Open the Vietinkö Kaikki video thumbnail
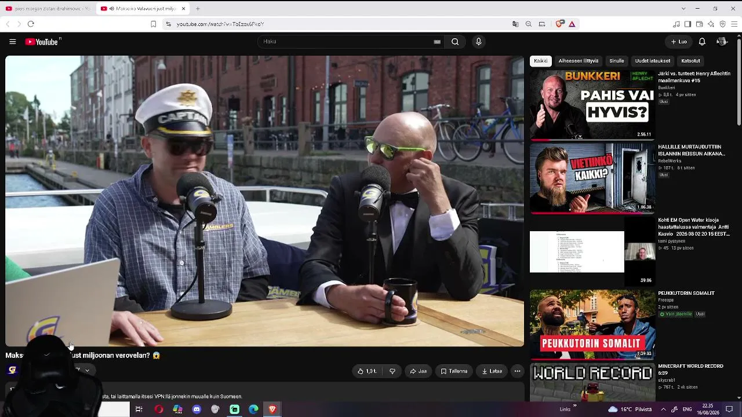Viewport: 742px width, 417px height. pyautogui.click(x=592, y=178)
